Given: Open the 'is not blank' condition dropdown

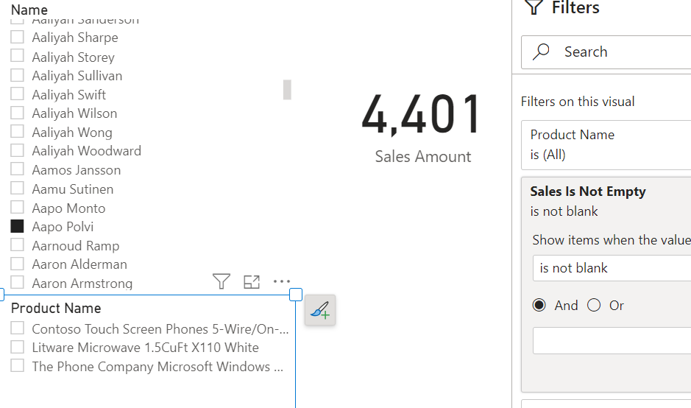Looking at the screenshot, I should click(611, 268).
